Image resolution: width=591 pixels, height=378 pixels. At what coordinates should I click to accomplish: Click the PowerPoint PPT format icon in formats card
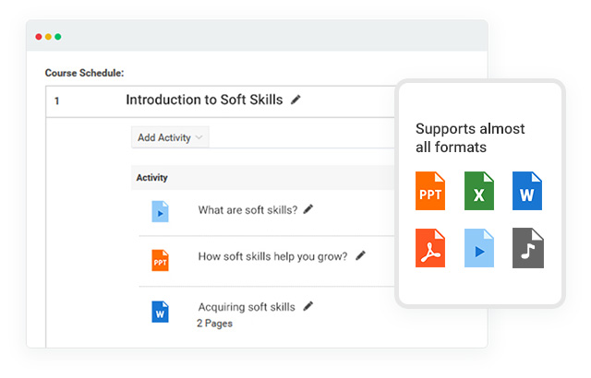[430, 191]
